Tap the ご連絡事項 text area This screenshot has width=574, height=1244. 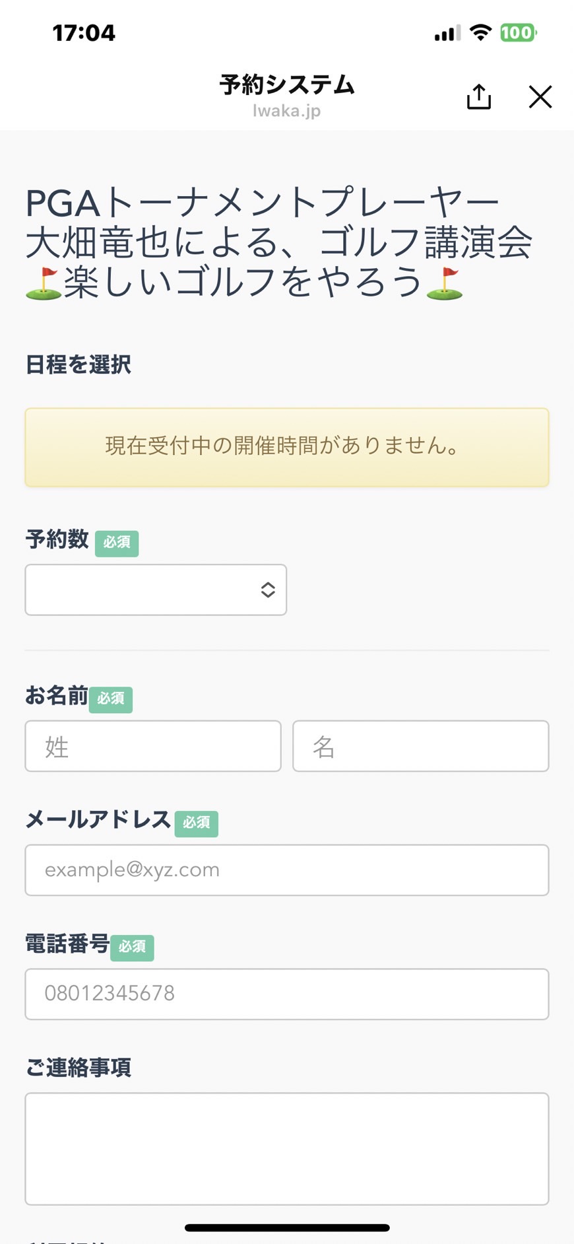(x=287, y=1149)
